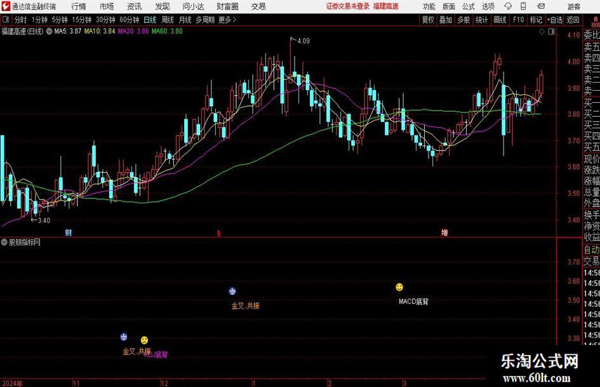Open the 市场 menu
Viewport: 600px width, 387px height.
[x=107, y=6]
